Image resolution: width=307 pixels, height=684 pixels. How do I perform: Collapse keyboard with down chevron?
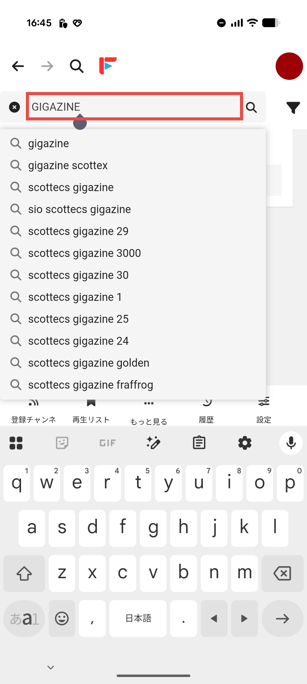51,668
